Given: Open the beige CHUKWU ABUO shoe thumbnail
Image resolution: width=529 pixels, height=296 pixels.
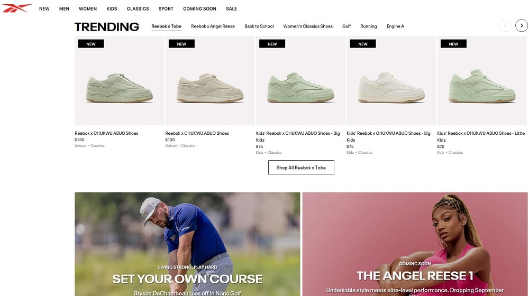Looking at the screenshot, I should tap(210, 81).
